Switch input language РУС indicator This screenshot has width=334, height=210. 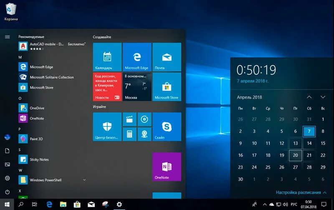tap(294, 205)
